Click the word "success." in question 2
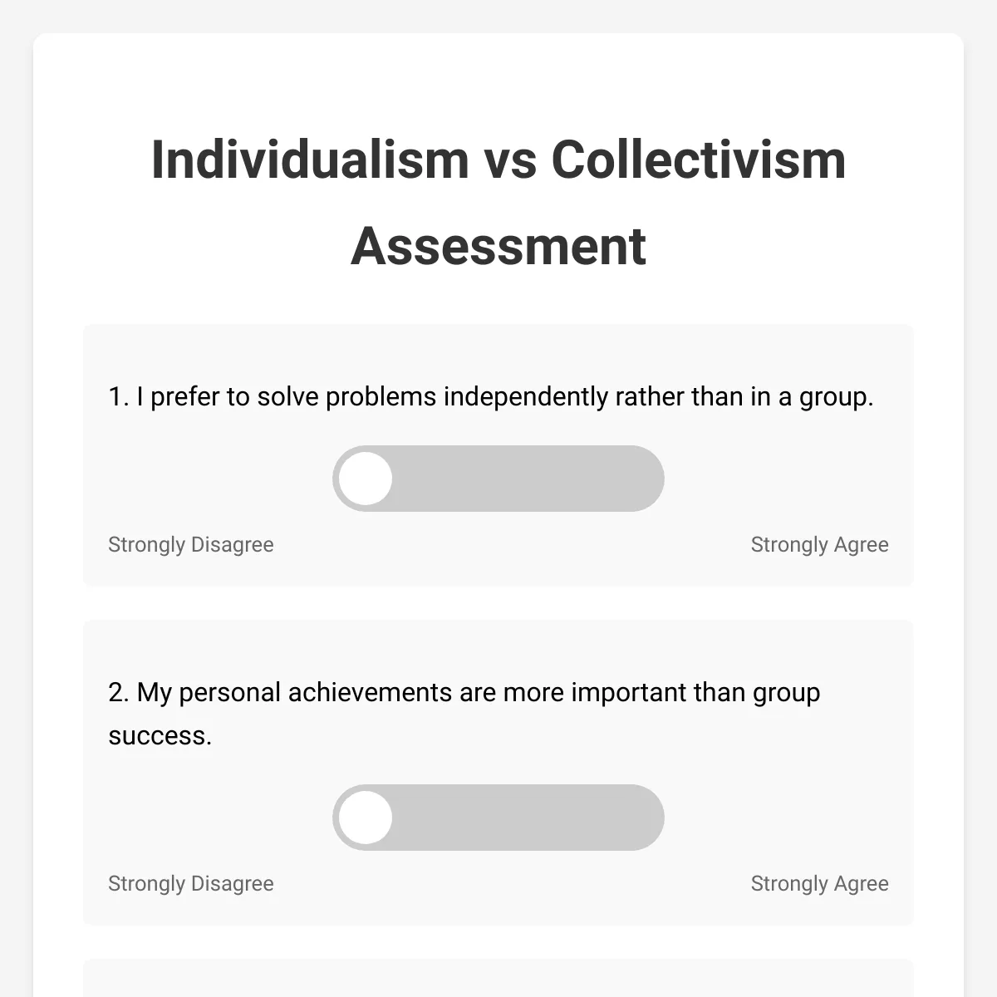The height and width of the screenshot is (997, 997). (160, 736)
